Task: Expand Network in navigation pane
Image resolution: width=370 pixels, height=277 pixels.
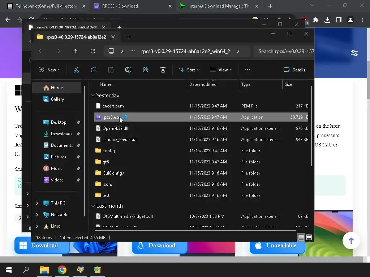Action: pyautogui.click(x=37, y=215)
